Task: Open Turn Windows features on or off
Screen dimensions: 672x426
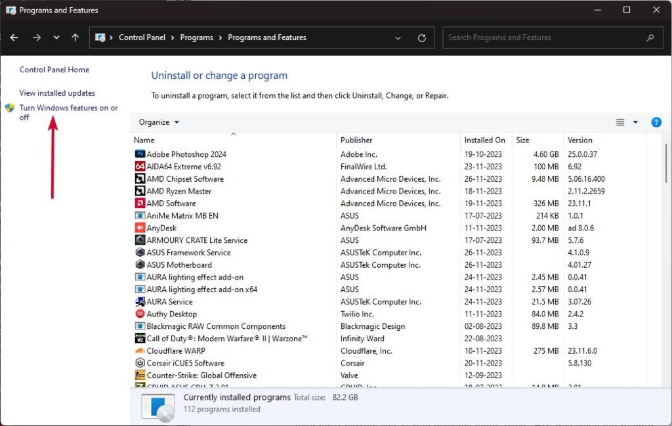Action: point(68,112)
